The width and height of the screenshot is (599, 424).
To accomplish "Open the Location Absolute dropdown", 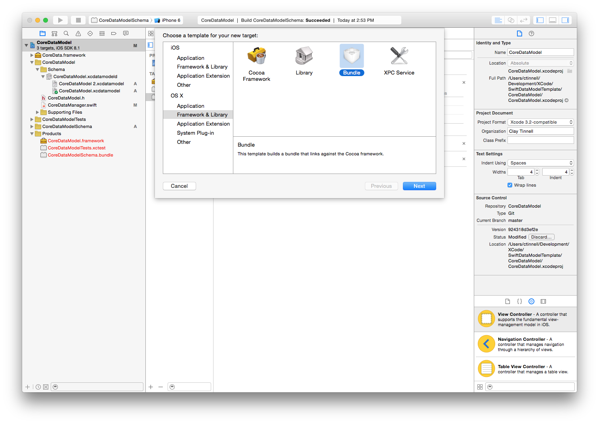I will coord(541,63).
